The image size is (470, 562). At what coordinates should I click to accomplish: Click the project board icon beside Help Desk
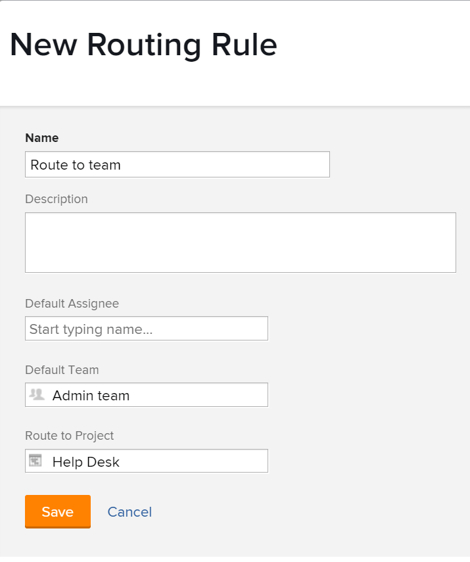[x=36, y=461]
